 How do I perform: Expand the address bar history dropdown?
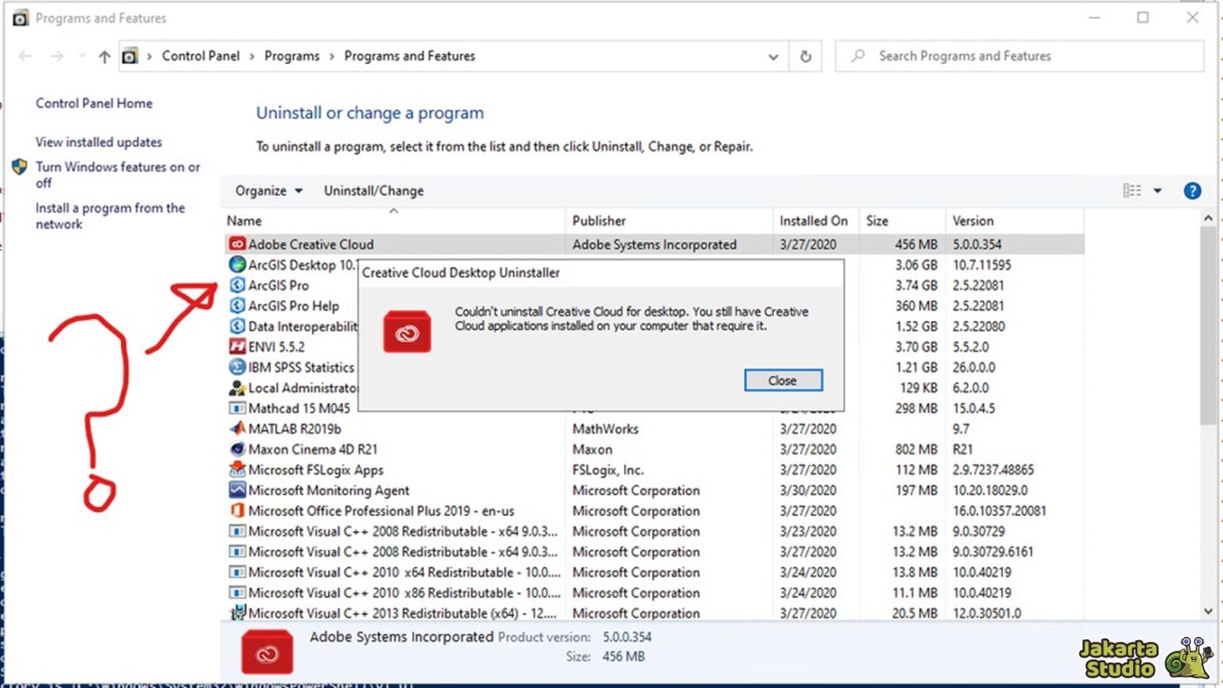click(x=772, y=57)
